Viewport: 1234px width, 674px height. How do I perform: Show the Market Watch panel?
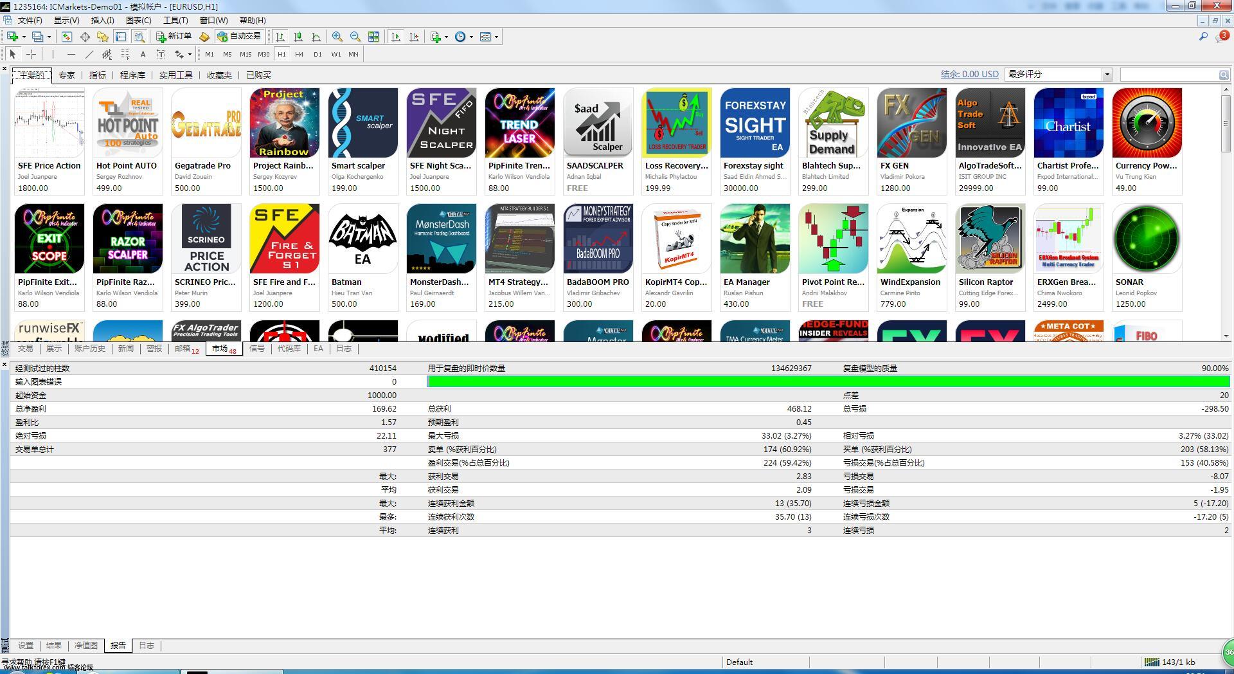tap(67, 37)
